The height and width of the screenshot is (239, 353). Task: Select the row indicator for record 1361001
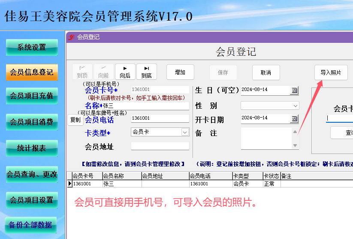[x=69, y=184]
